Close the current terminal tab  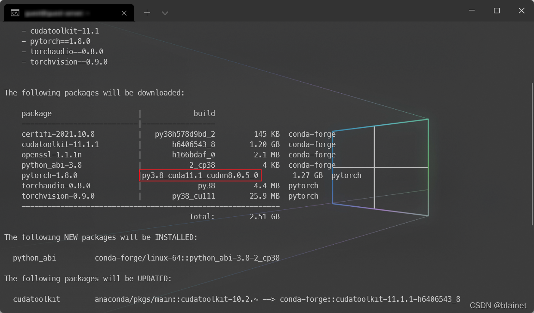point(124,13)
